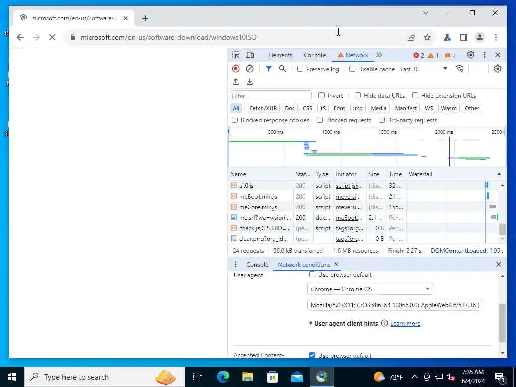
Task: Enable Disable cache checkbox
Action: [352, 69]
